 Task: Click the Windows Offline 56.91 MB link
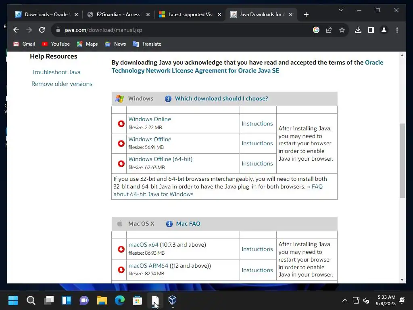pyautogui.click(x=150, y=139)
